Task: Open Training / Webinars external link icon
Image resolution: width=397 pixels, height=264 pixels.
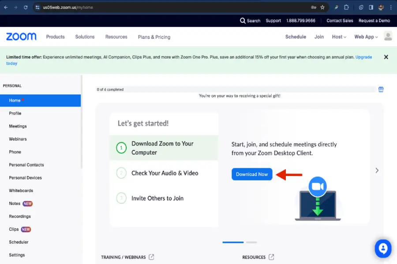Action: pos(151,257)
